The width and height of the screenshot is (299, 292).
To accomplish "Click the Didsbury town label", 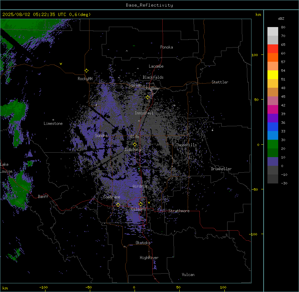I will tap(133, 149).
